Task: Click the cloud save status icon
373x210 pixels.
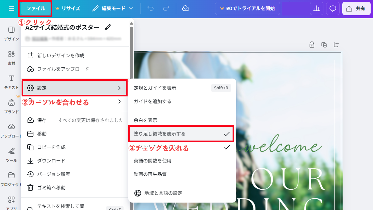Action: tap(185, 8)
